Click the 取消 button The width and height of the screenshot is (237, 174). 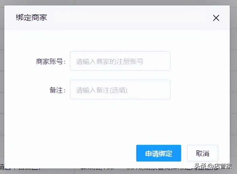pyautogui.click(x=202, y=154)
